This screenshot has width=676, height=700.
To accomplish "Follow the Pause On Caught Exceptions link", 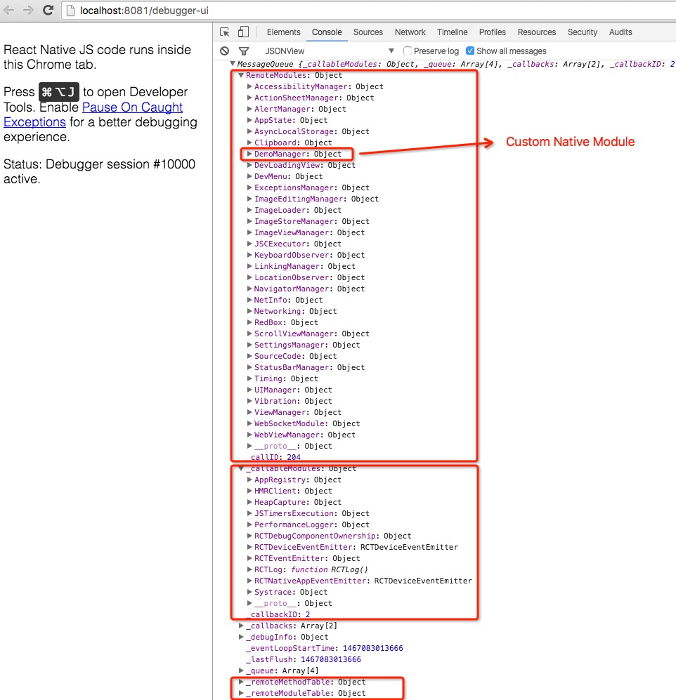I will tap(132, 107).
